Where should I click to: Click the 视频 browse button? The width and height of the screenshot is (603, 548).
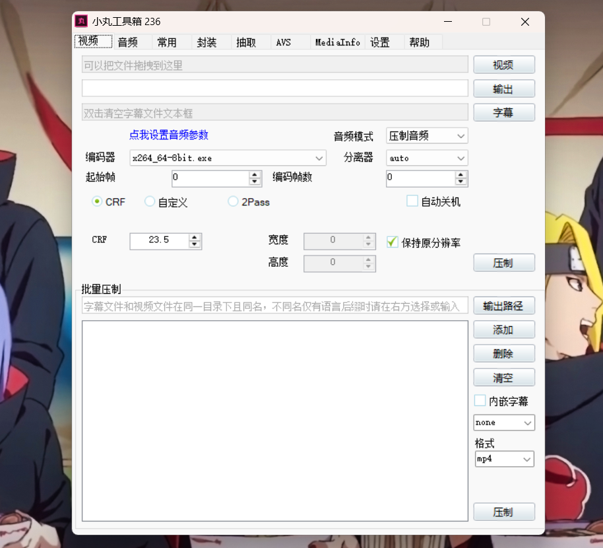coord(504,65)
